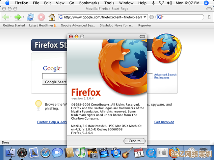214x160 pixels.
Task: Open the Latest Headlines bookmark feed
Action: coord(41,25)
